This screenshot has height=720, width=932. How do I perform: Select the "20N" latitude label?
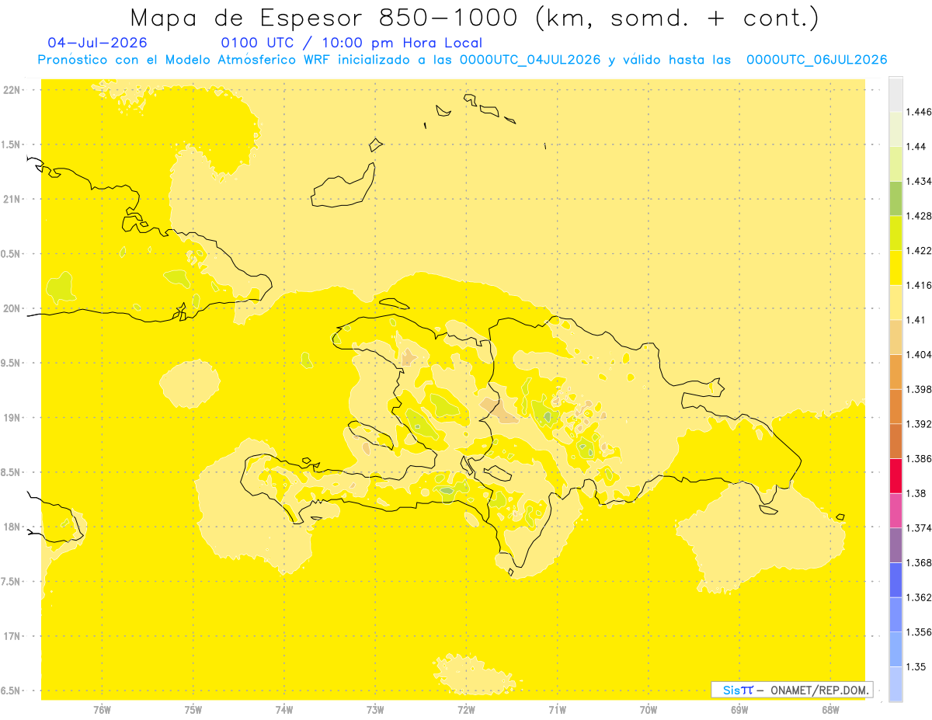(12, 308)
